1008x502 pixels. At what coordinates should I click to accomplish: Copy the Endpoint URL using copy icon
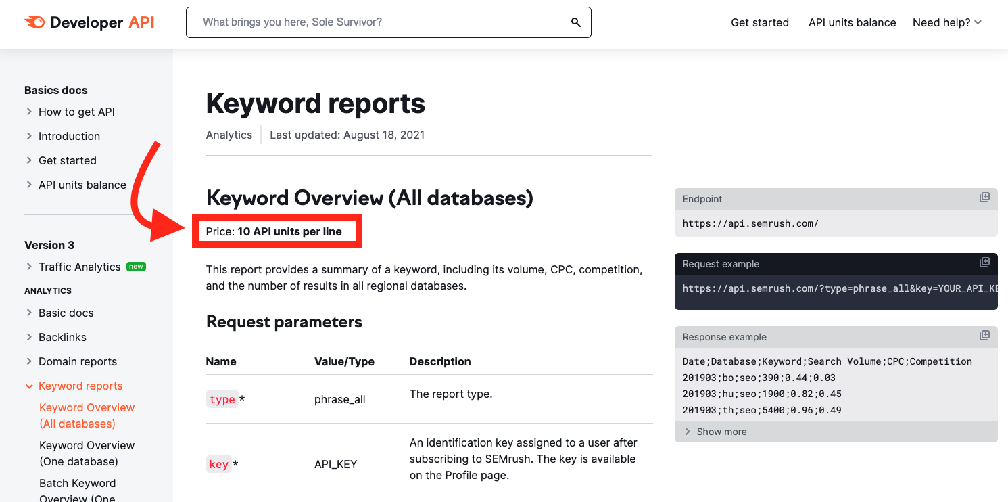pos(984,198)
